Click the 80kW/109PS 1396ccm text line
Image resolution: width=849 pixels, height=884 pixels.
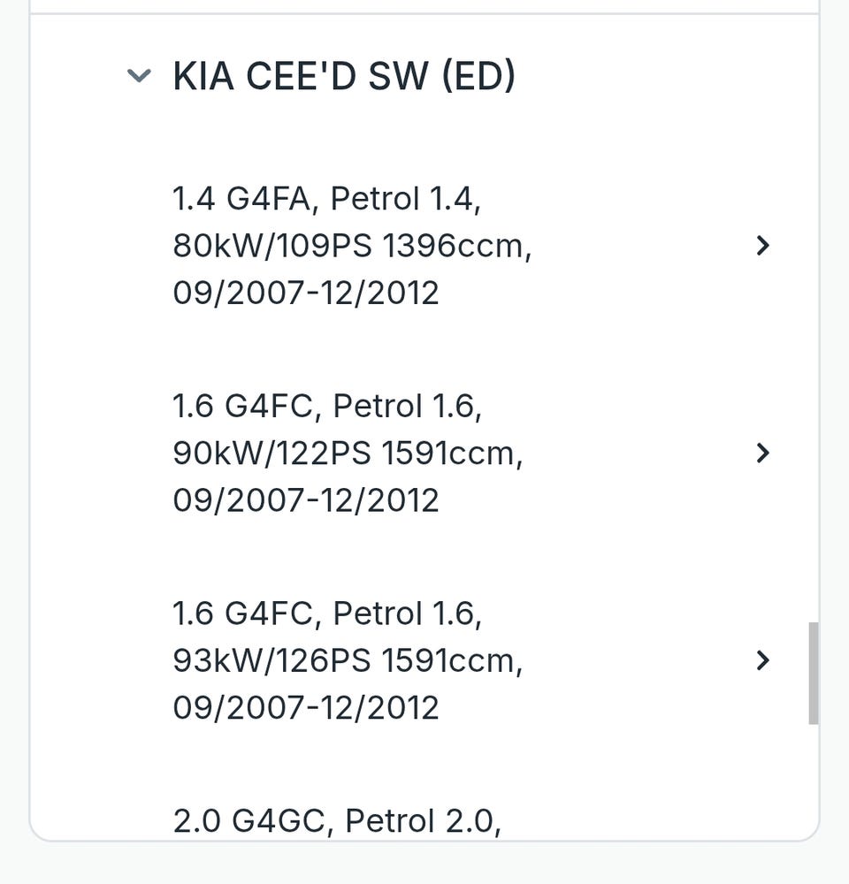[352, 246]
